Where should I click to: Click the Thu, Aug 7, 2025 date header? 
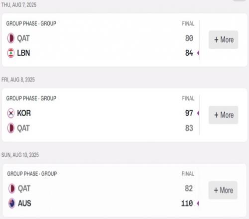(19, 5)
